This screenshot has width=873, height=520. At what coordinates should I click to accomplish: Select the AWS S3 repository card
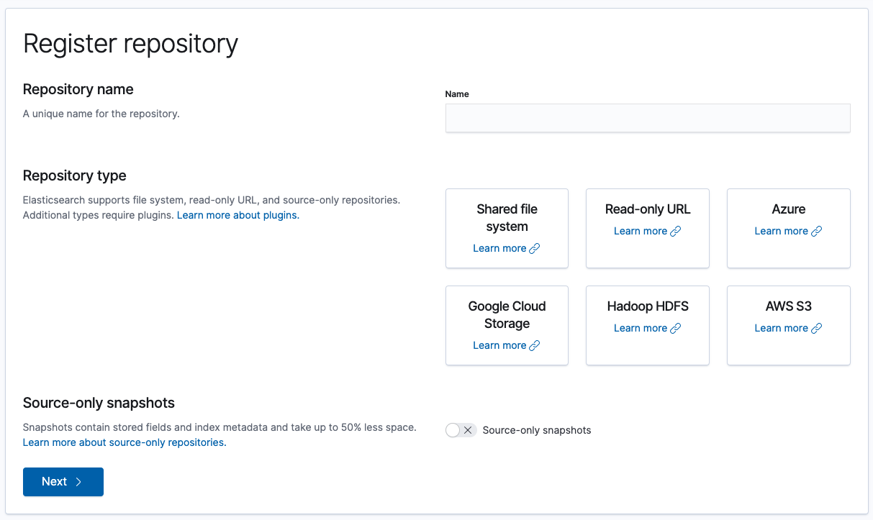click(x=788, y=306)
